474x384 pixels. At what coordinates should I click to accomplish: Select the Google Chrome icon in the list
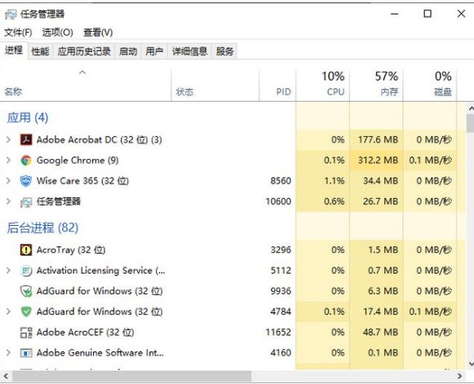tap(26, 160)
